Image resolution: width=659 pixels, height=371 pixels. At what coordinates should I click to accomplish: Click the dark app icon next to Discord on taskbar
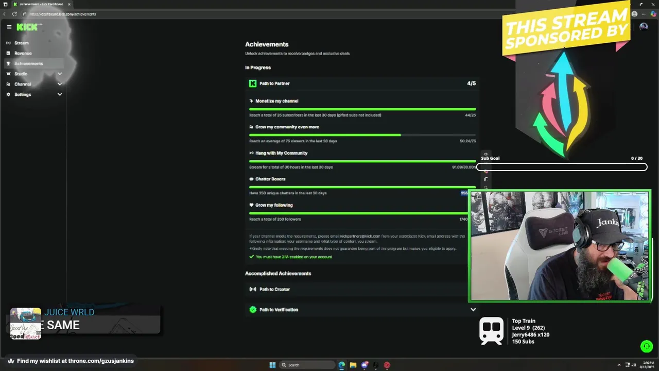point(376,365)
